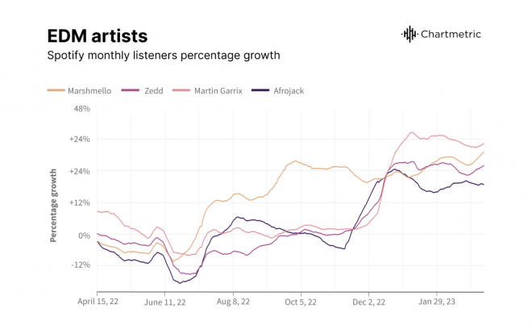Select the Aug 8, 22 axis tick
The image size is (532, 333).
(x=235, y=303)
